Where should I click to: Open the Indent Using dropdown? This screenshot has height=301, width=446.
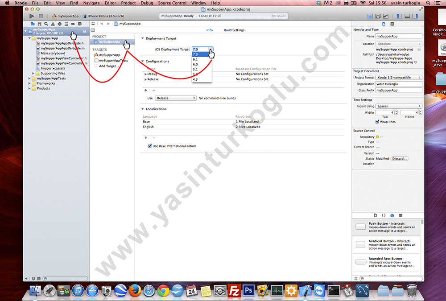(x=398, y=106)
